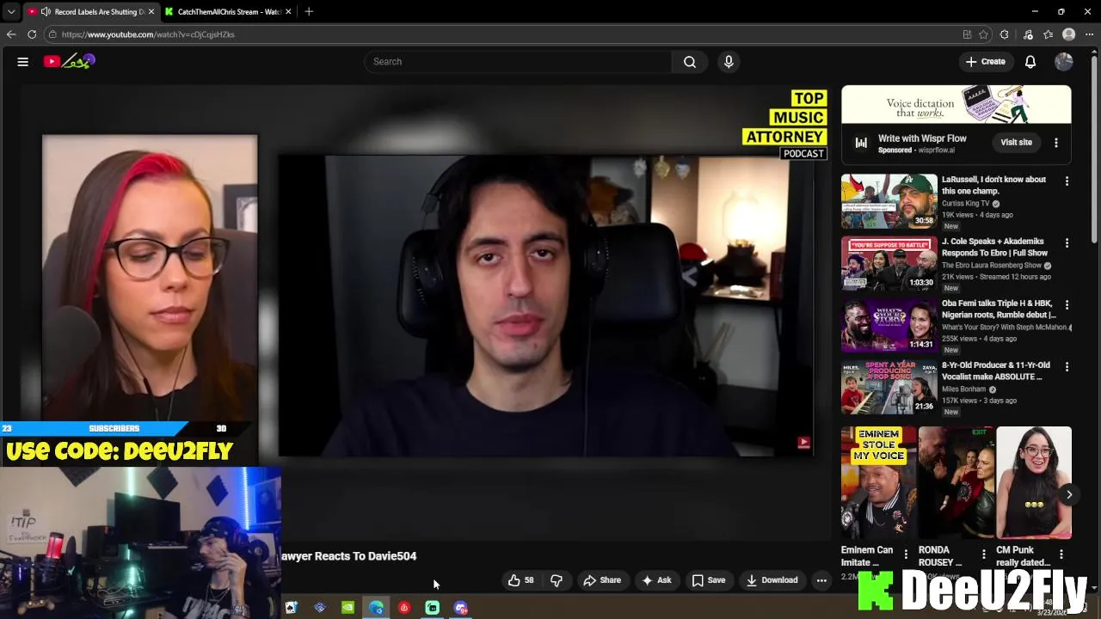Open the tab actions dropdown
The width and height of the screenshot is (1101, 619).
pos(10,12)
